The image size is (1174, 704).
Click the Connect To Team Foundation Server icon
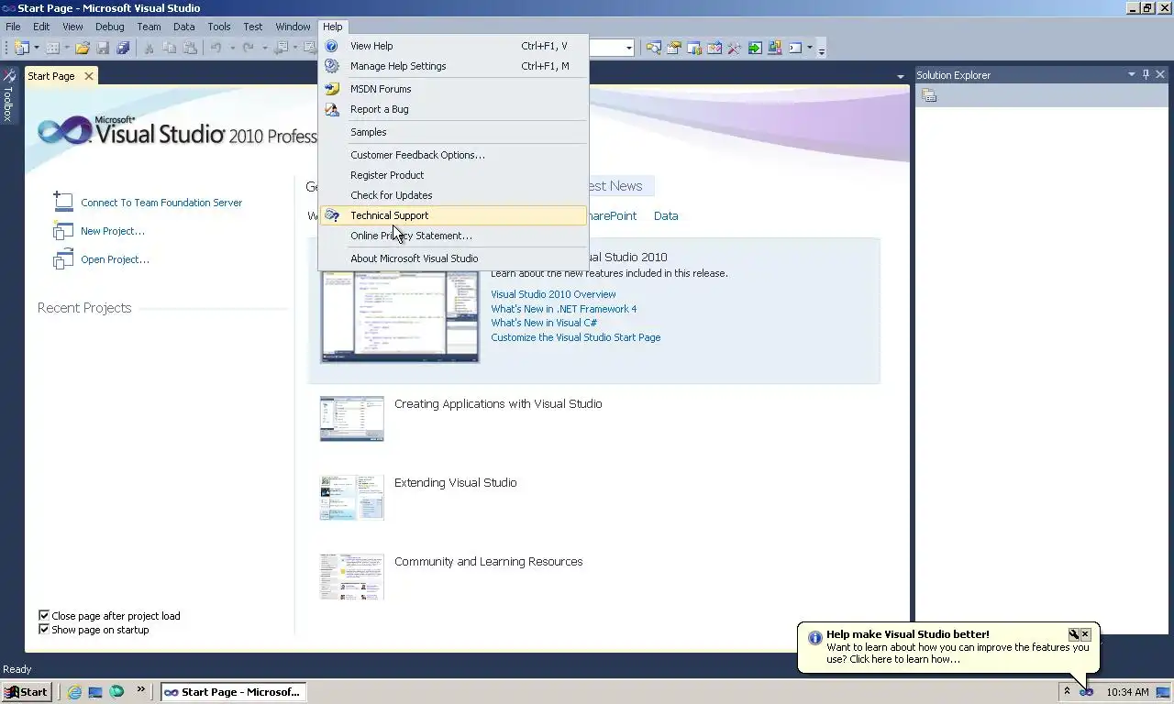click(62, 202)
